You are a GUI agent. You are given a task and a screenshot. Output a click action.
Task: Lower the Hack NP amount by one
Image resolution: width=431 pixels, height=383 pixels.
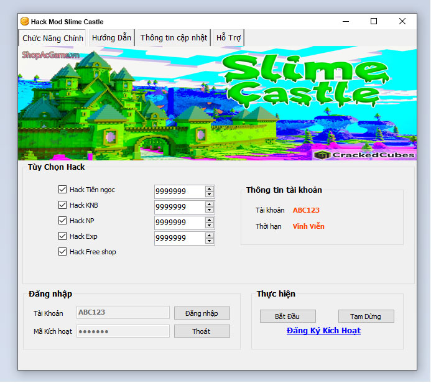pos(210,225)
